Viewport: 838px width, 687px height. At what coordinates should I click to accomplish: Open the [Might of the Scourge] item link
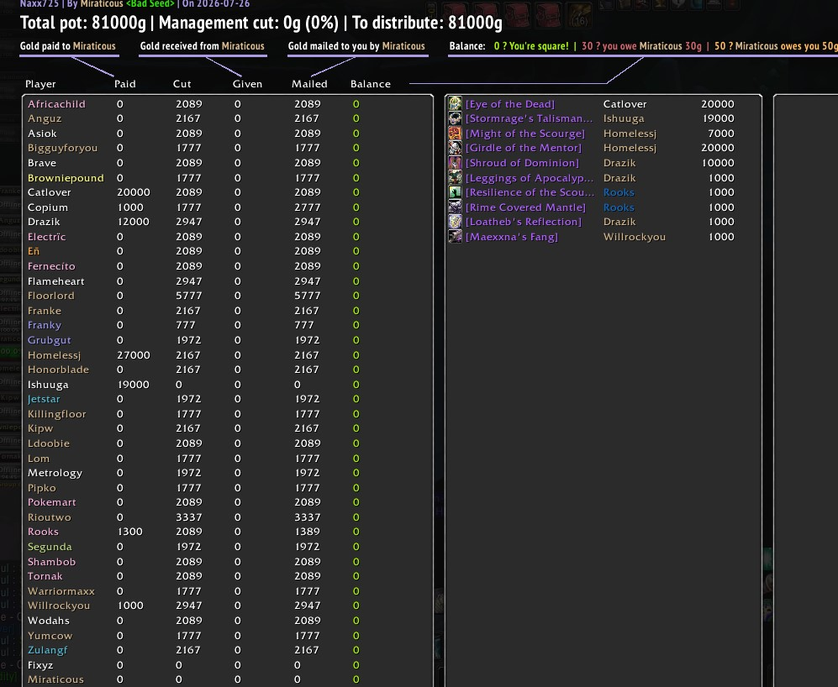[524, 134]
